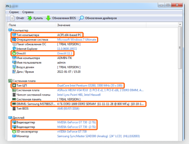Select the Дисплей section heading text
Image resolution: width=189 pixels, height=144 pixels.
[18, 118]
